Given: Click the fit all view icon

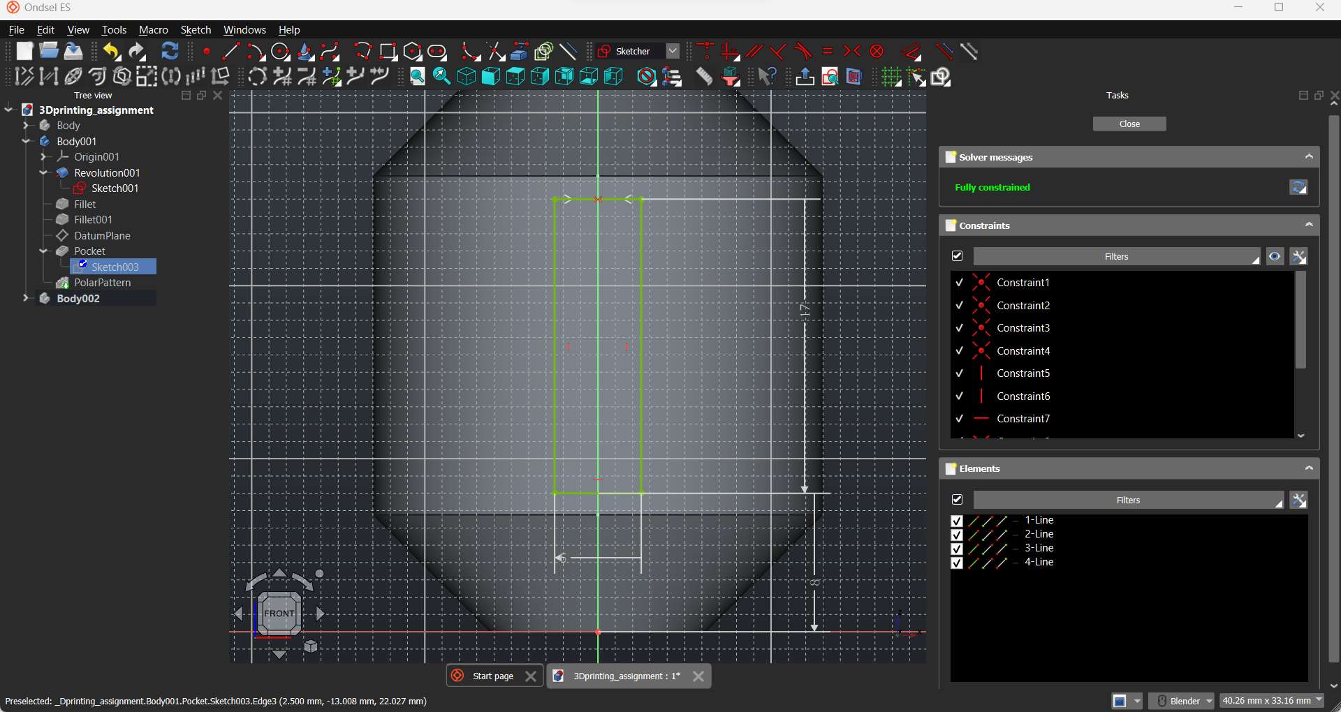Looking at the screenshot, I should point(417,77).
